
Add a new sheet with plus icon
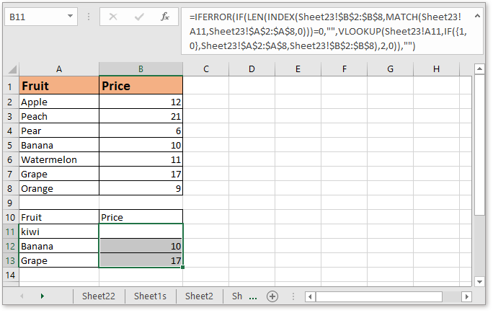coord(272,296)
